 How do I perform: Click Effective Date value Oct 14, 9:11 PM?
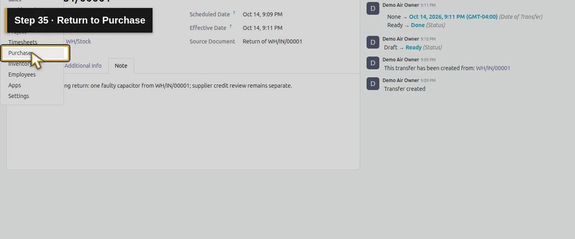(262, 28)
